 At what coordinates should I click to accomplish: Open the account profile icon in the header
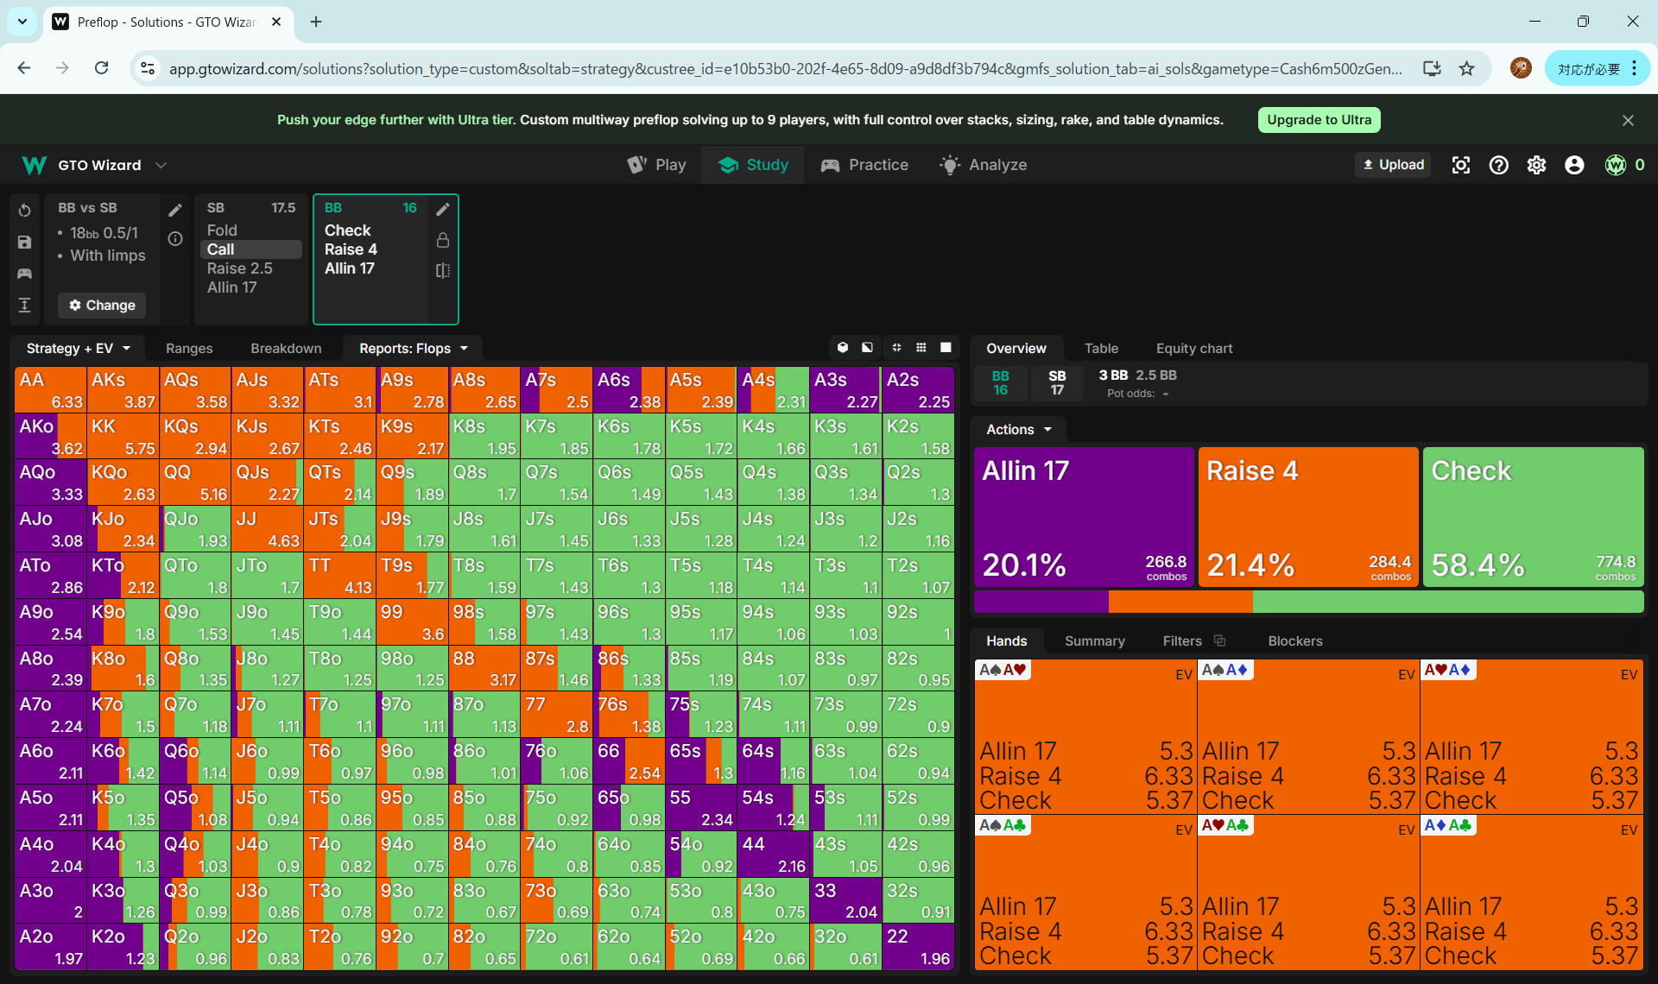pyautogui.click(x=1574, y=165)
